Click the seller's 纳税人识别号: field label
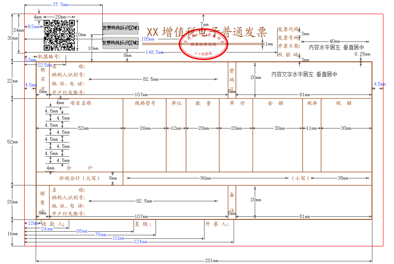The height and width of the screenshot is (264, 394). (68, 198)
